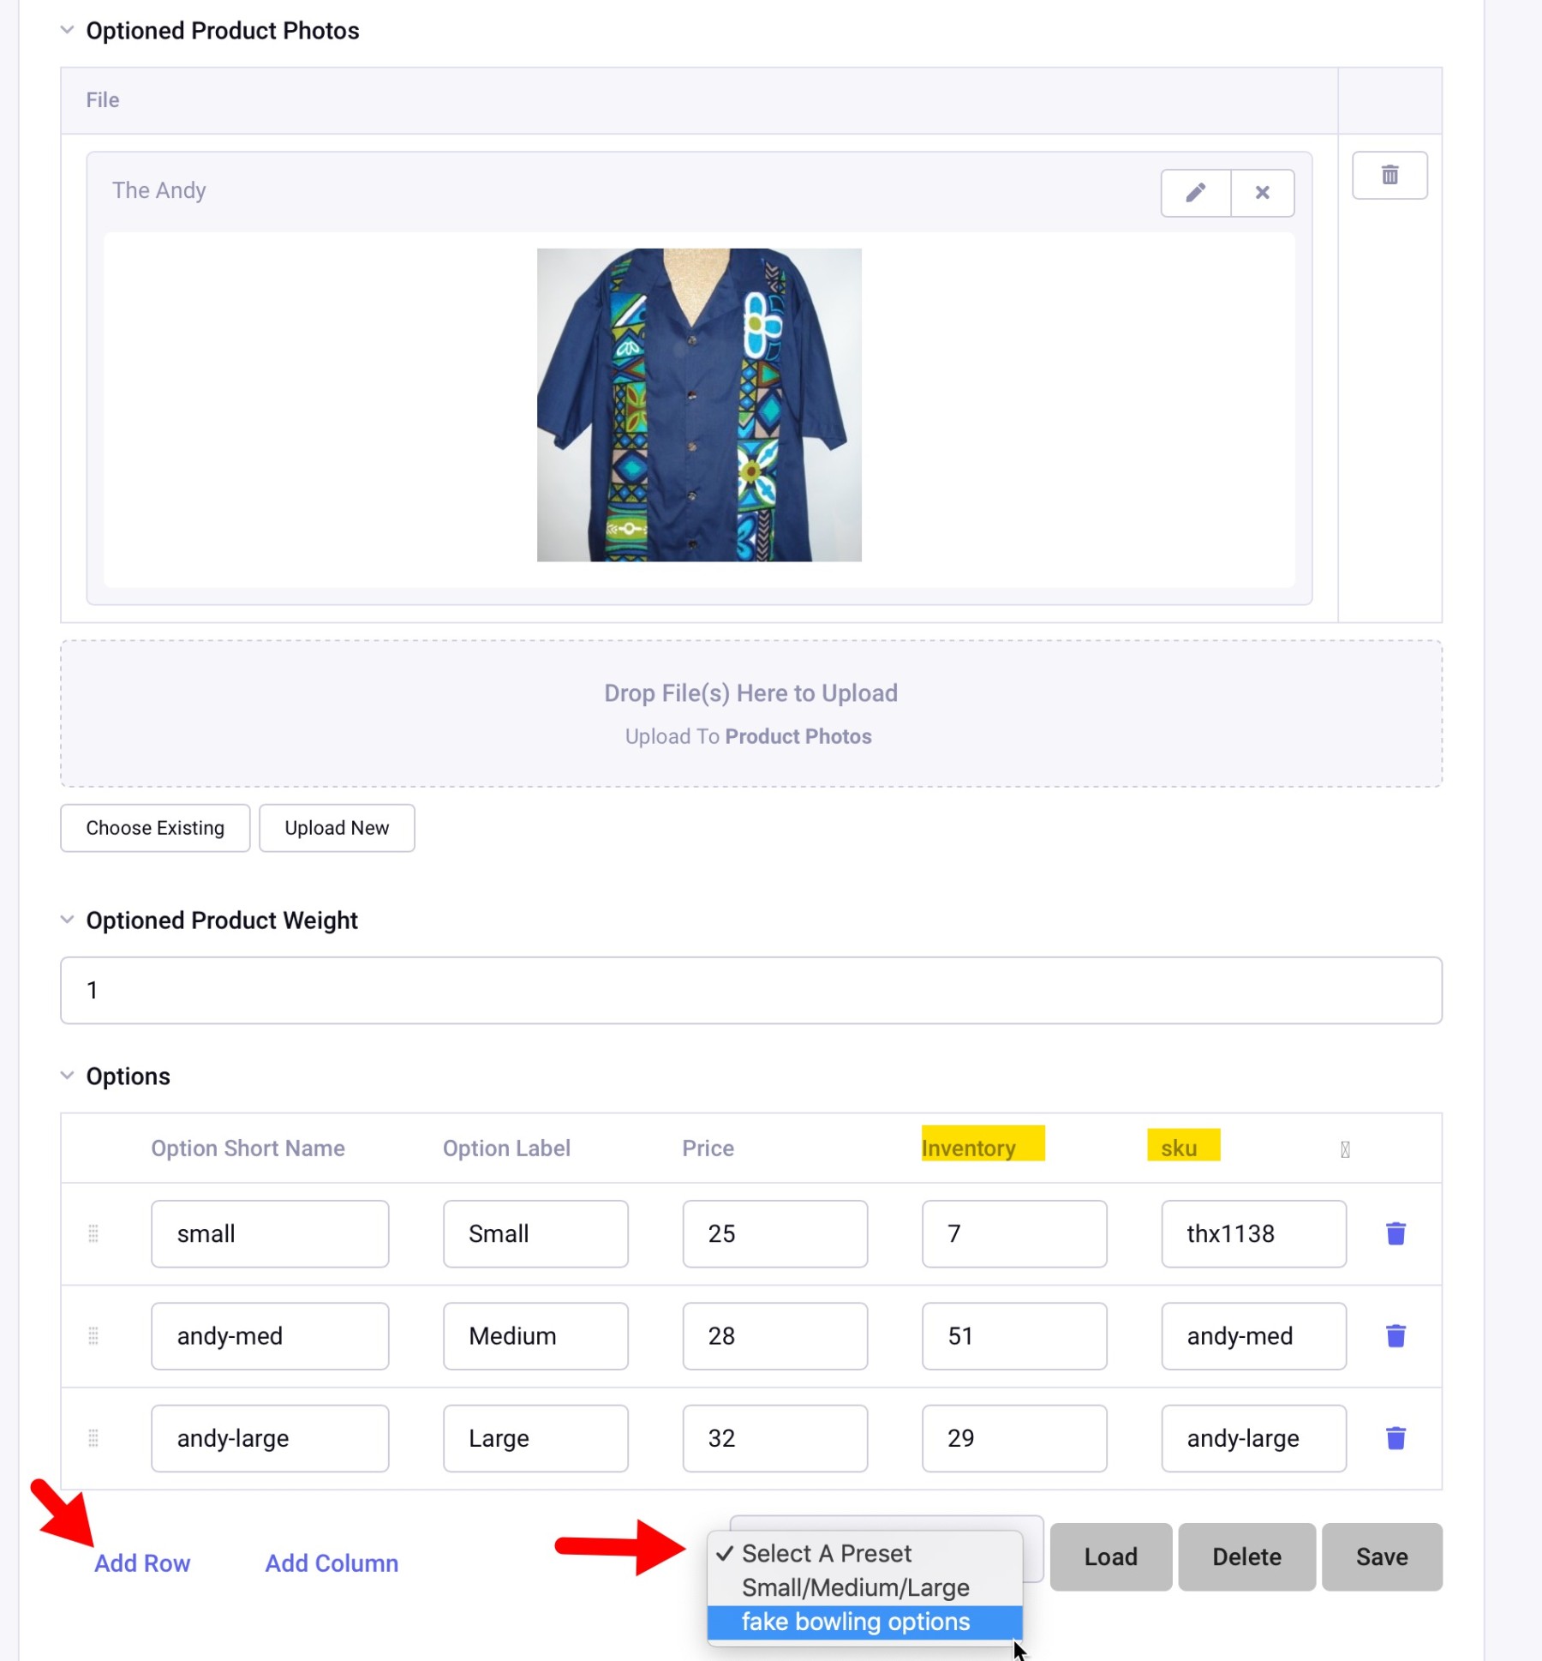Click the drag handle of the andy-med row

click(93, 1335)
